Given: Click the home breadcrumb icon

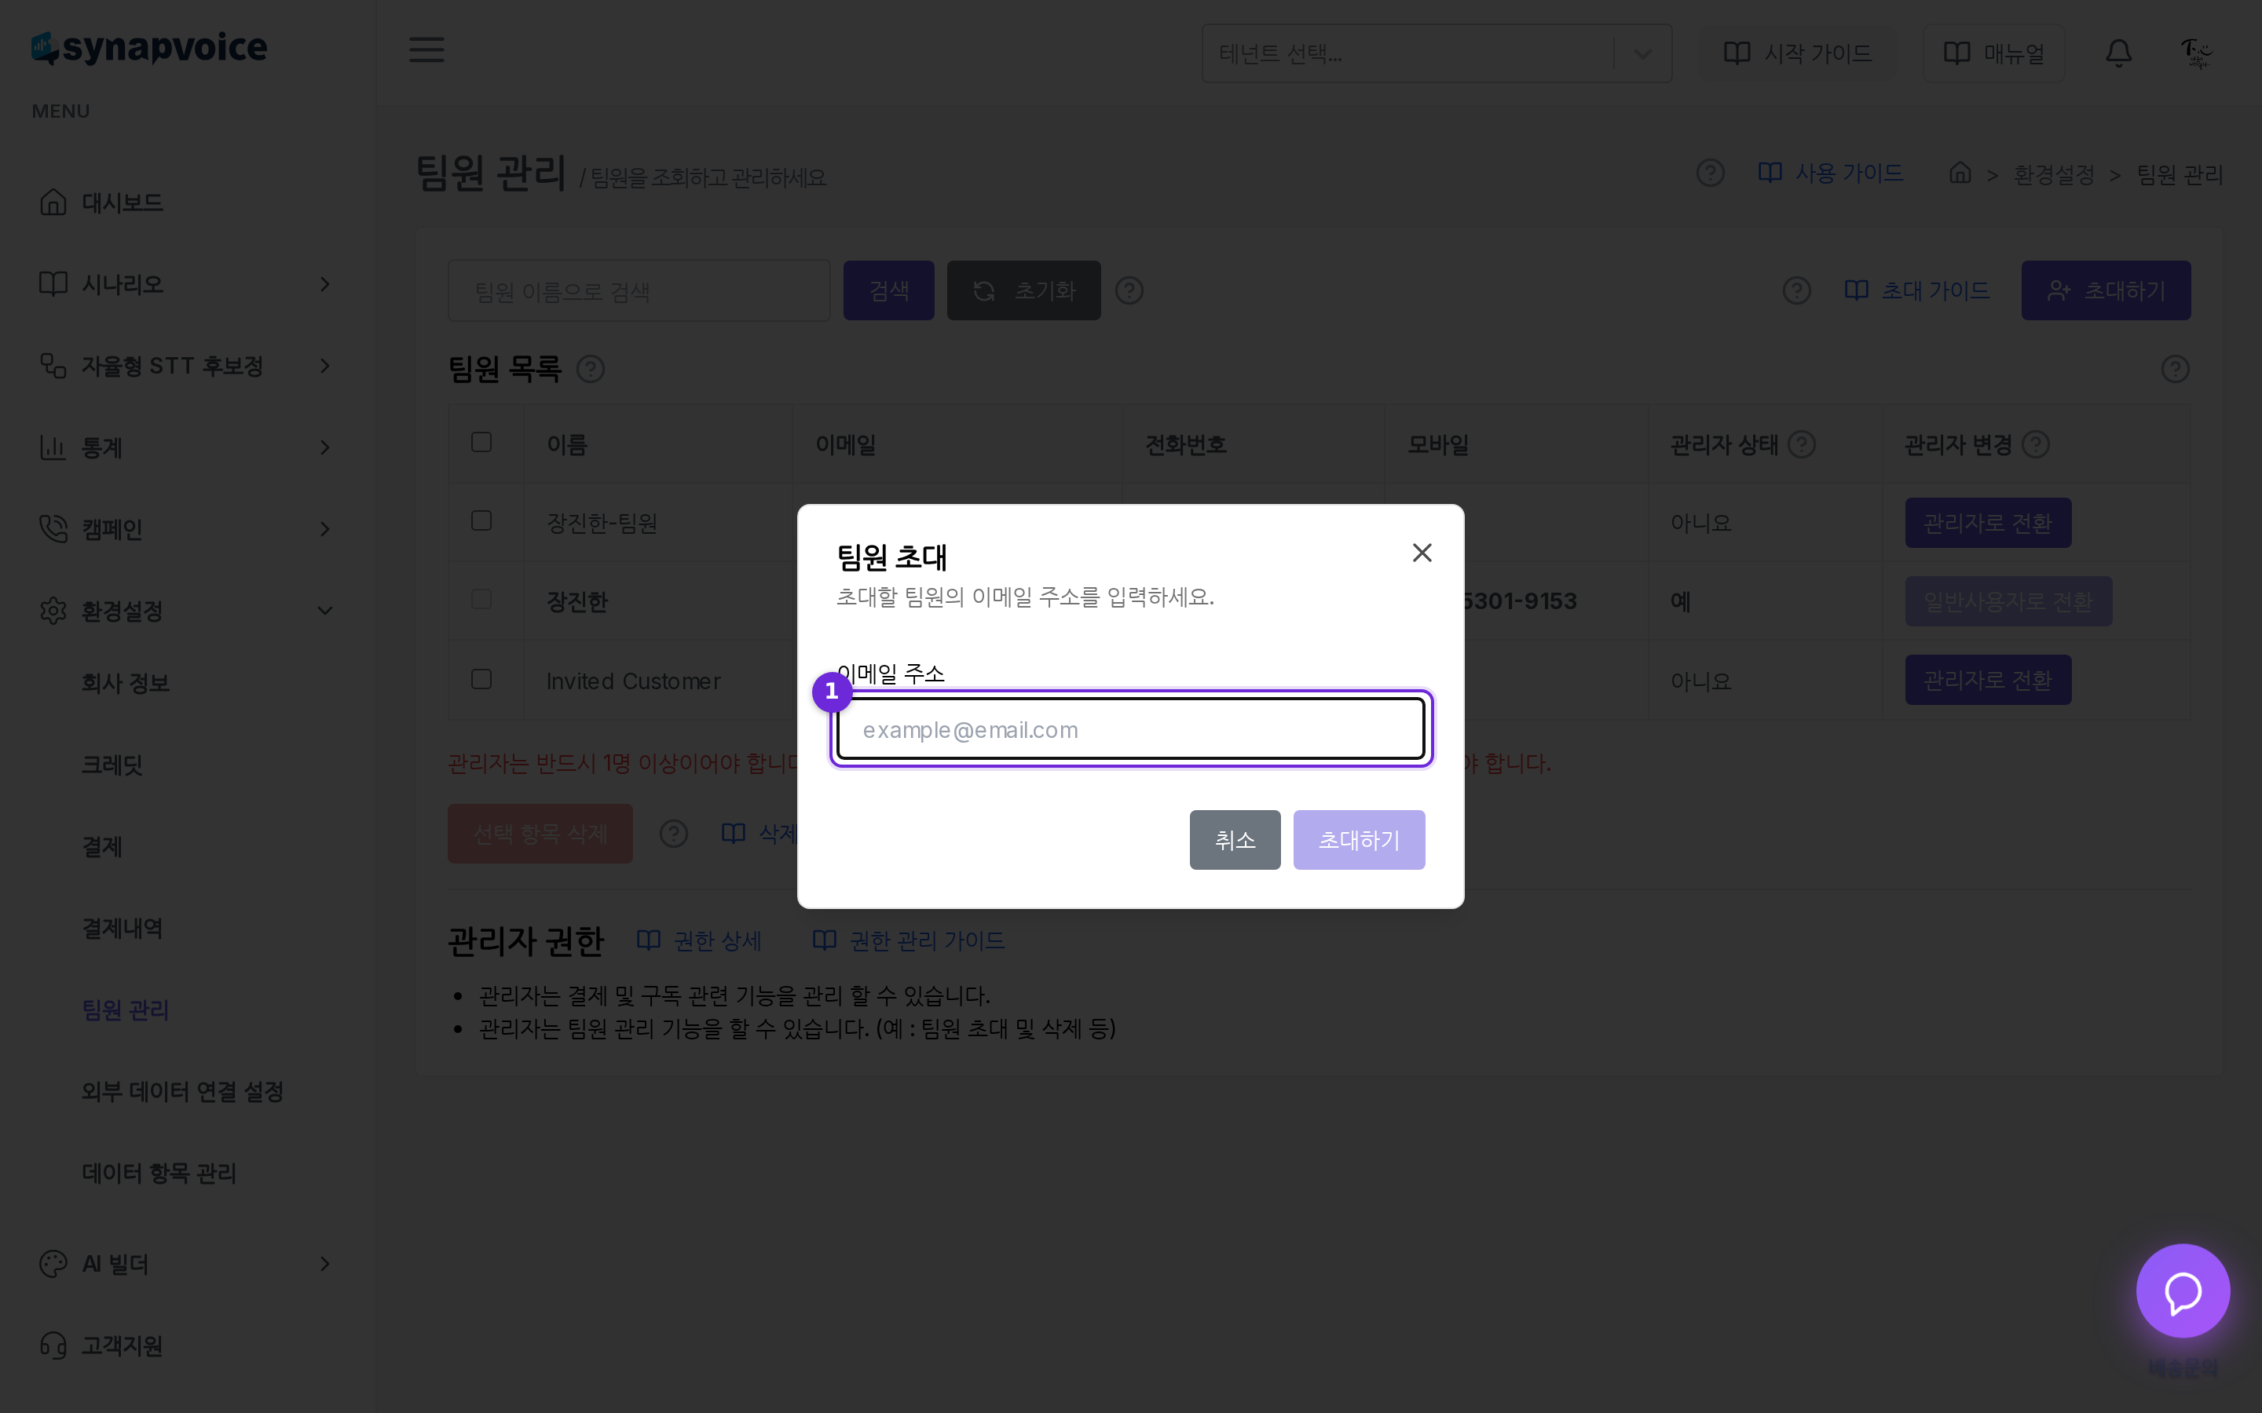Looking at the screenshot, I should click(x=1960, y=173).
